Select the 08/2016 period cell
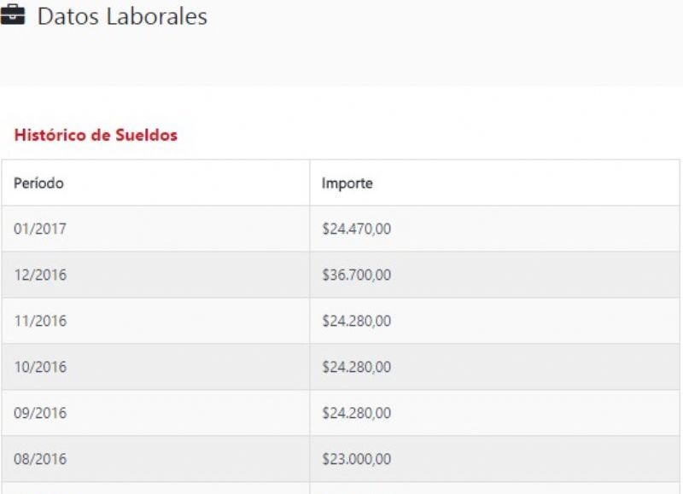The image size is (683, 494). (x=155, y=459)
